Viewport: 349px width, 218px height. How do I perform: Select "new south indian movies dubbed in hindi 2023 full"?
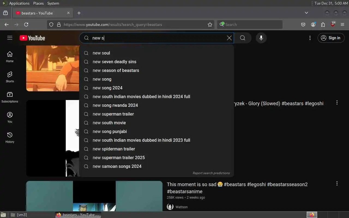click(x=157, y=140)
